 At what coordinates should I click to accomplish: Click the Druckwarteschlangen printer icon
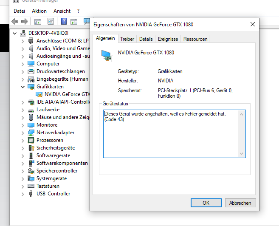click(31, 71)
